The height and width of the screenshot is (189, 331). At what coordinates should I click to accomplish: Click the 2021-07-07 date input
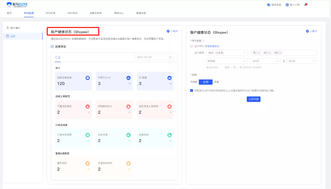(154, 57)
